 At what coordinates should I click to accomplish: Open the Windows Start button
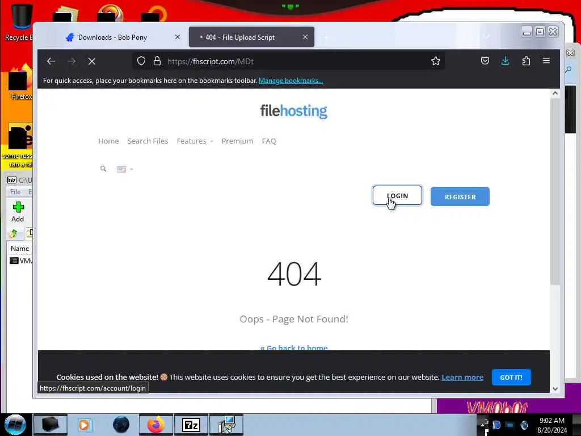[x=15, y=425]
